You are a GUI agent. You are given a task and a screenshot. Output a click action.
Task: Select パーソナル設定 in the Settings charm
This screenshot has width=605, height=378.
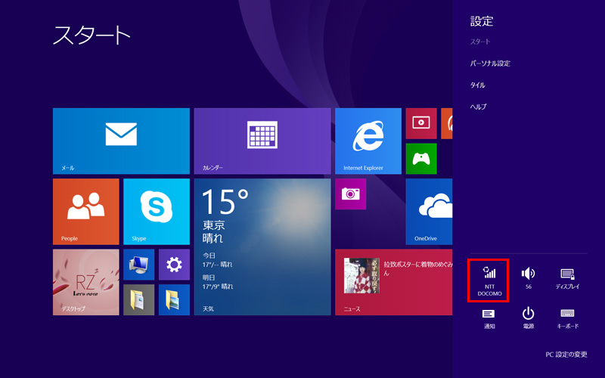[490, 64]
